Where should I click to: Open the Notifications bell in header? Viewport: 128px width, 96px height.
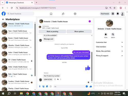click(118, 14)
